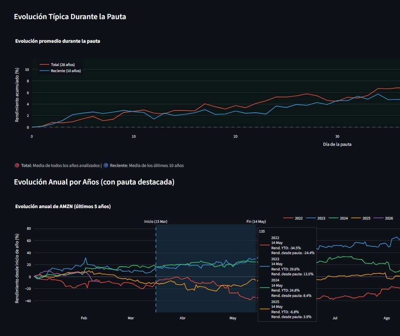Click the 'Evolución anual de AMZN' chart title
Image resolution: width=400 pixels, height=336 pixels.
pyautogui.click(x=63, y=206)
